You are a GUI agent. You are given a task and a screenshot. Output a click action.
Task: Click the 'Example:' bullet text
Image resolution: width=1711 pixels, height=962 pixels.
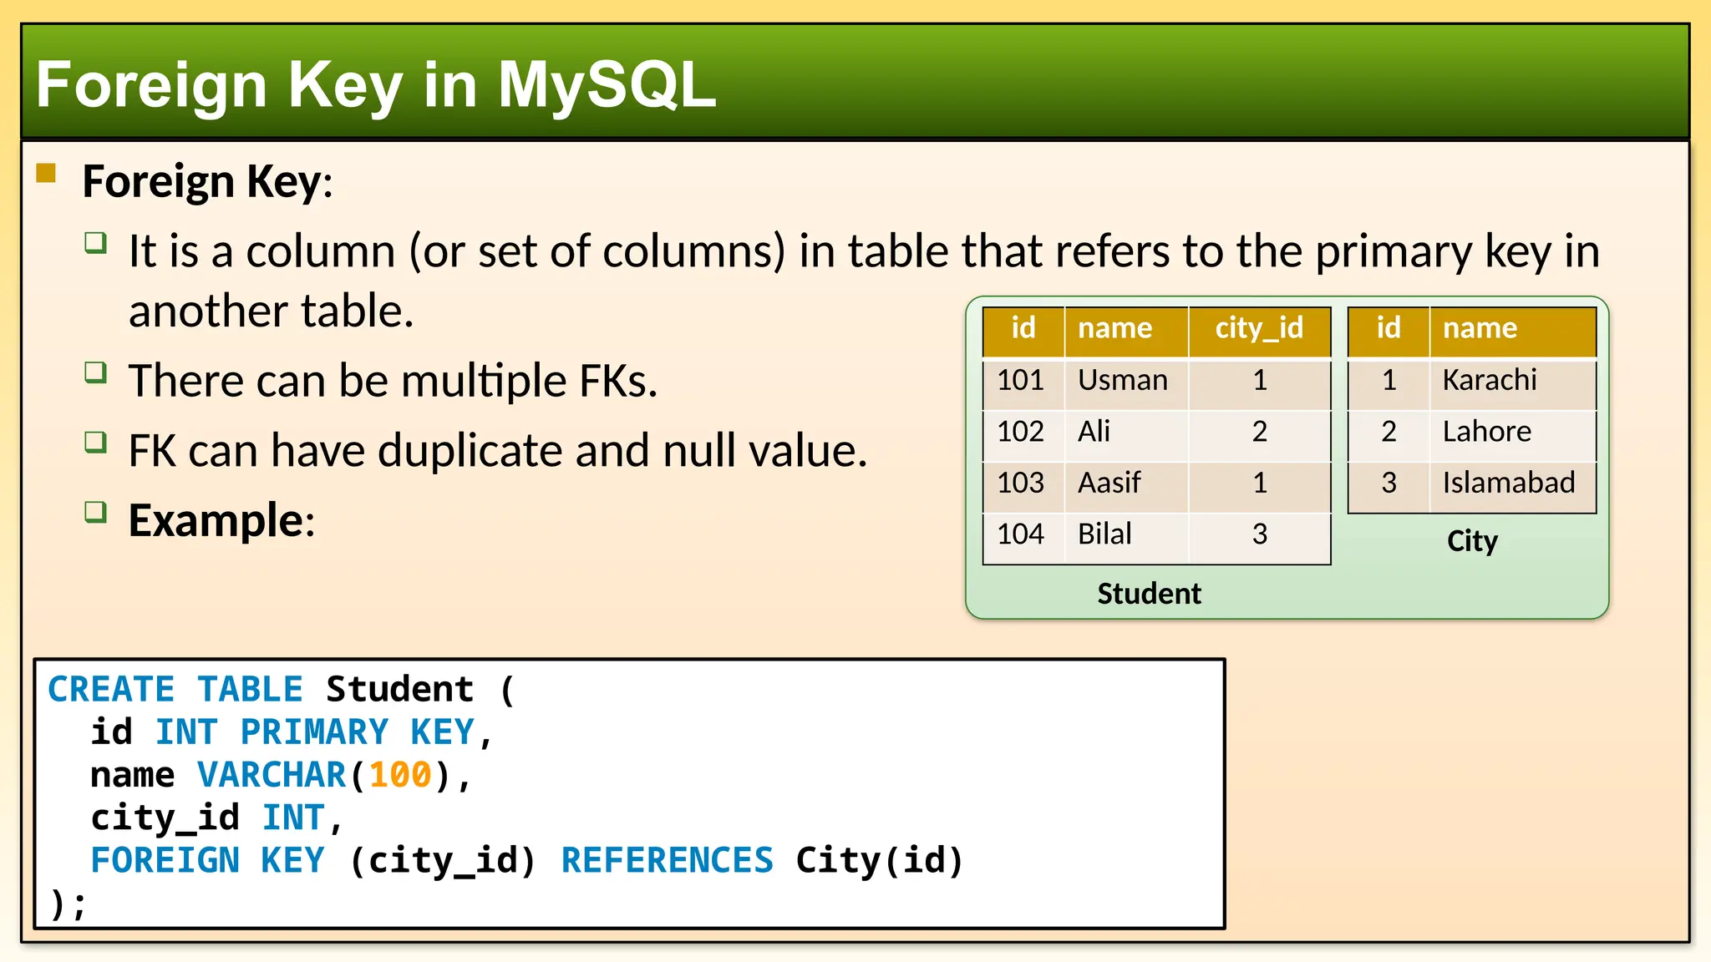point(221,520)
